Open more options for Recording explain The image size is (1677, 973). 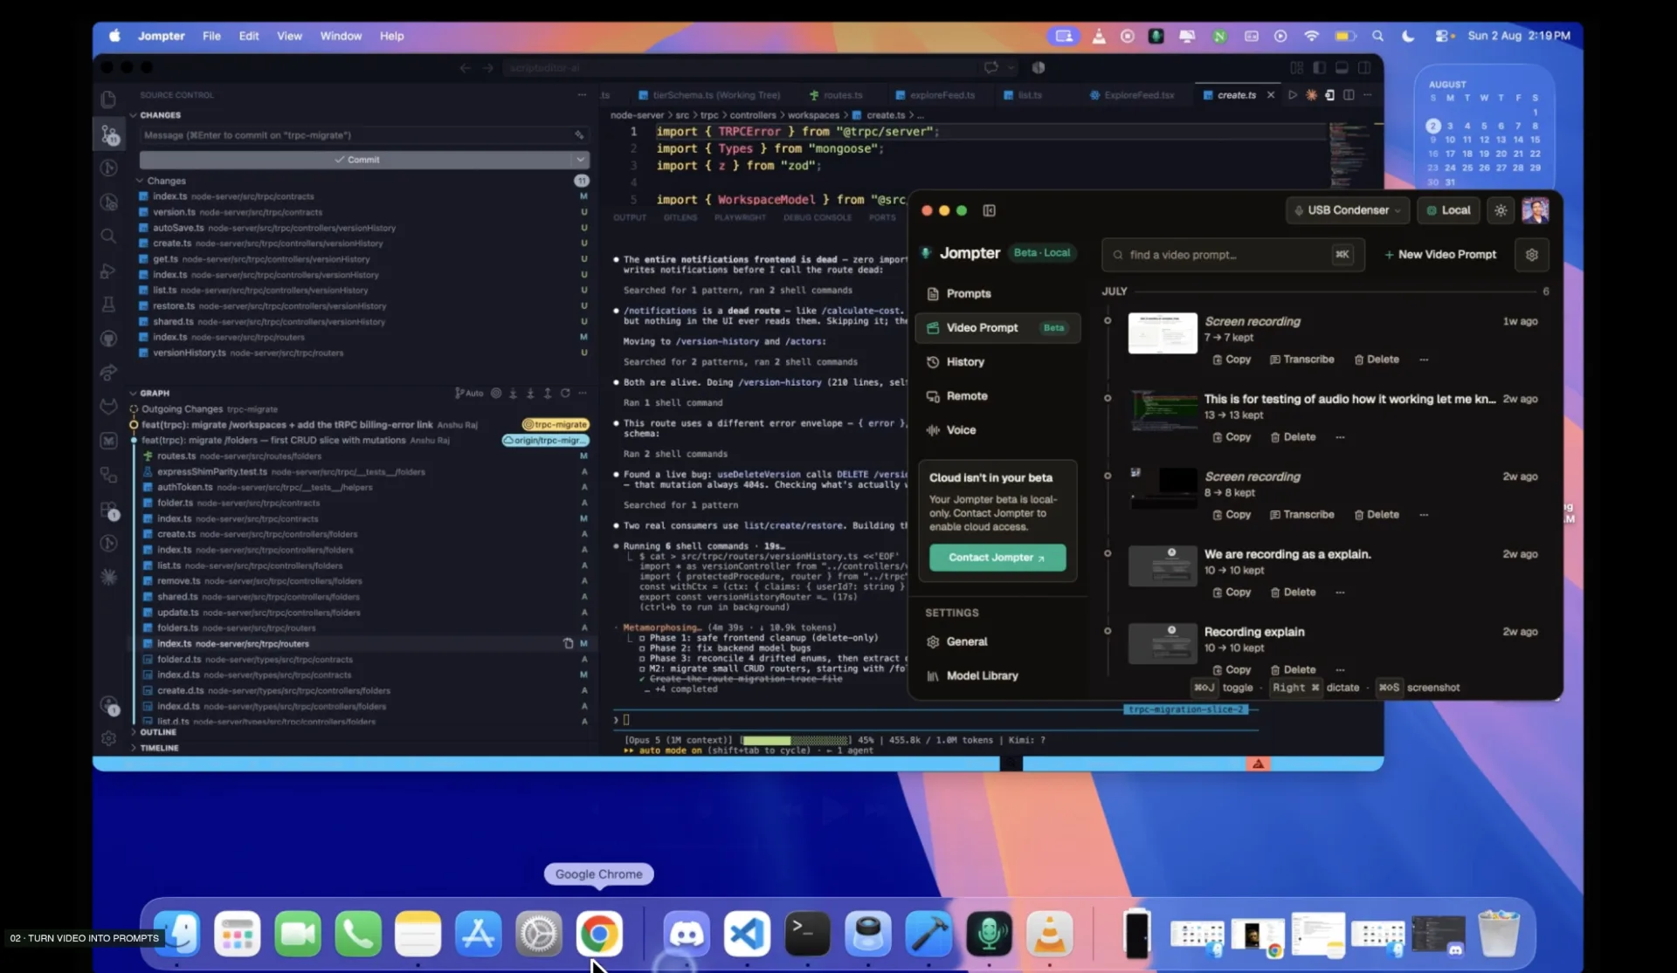[x=1340, y=670]
